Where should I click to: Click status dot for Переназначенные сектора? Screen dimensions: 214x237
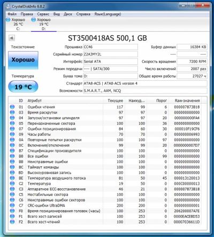click(x=12, y=124)
